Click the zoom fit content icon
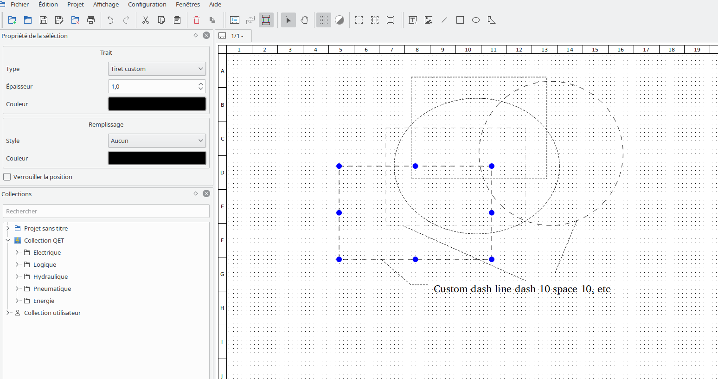 tap(375, 20)
